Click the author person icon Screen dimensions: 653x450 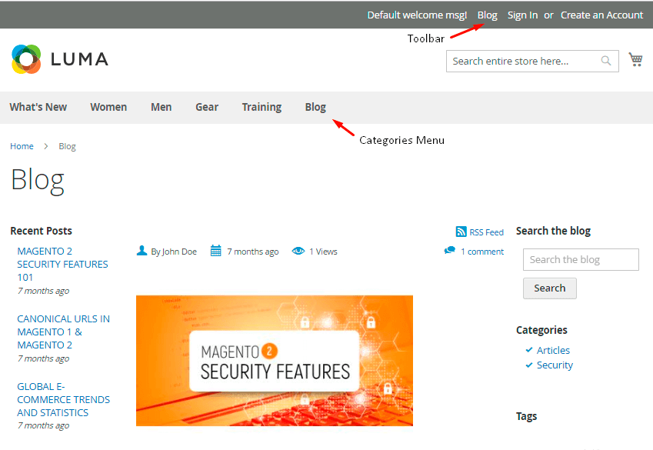(142, 251)
